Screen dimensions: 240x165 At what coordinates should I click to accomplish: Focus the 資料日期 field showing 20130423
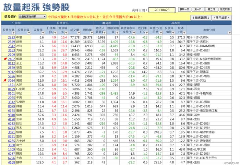point(162,10)
